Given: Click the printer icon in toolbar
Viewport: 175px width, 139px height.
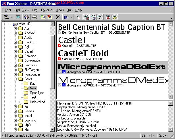Looking at the screenshot, I should tap(35, 17).
